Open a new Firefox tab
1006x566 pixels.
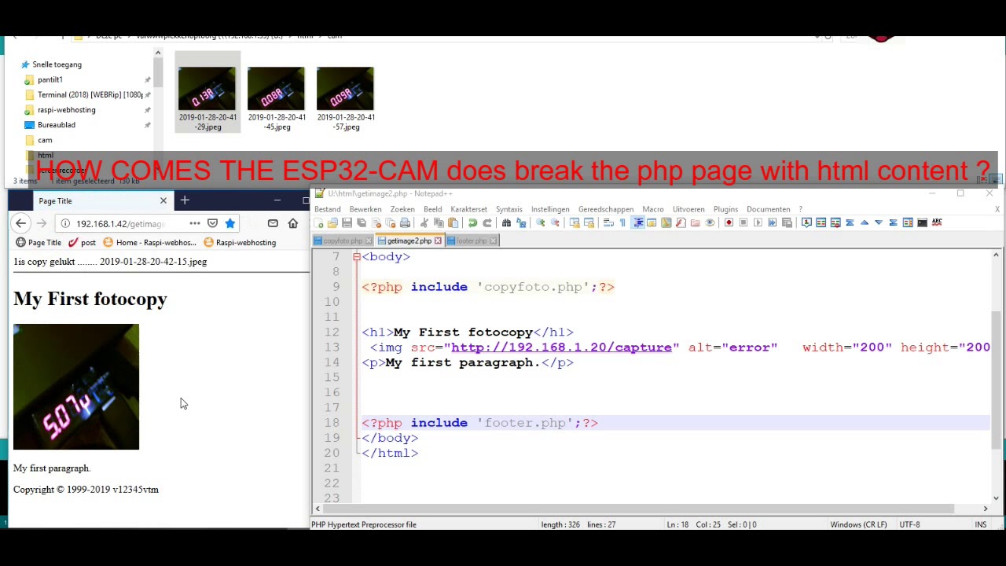(185, 200)
